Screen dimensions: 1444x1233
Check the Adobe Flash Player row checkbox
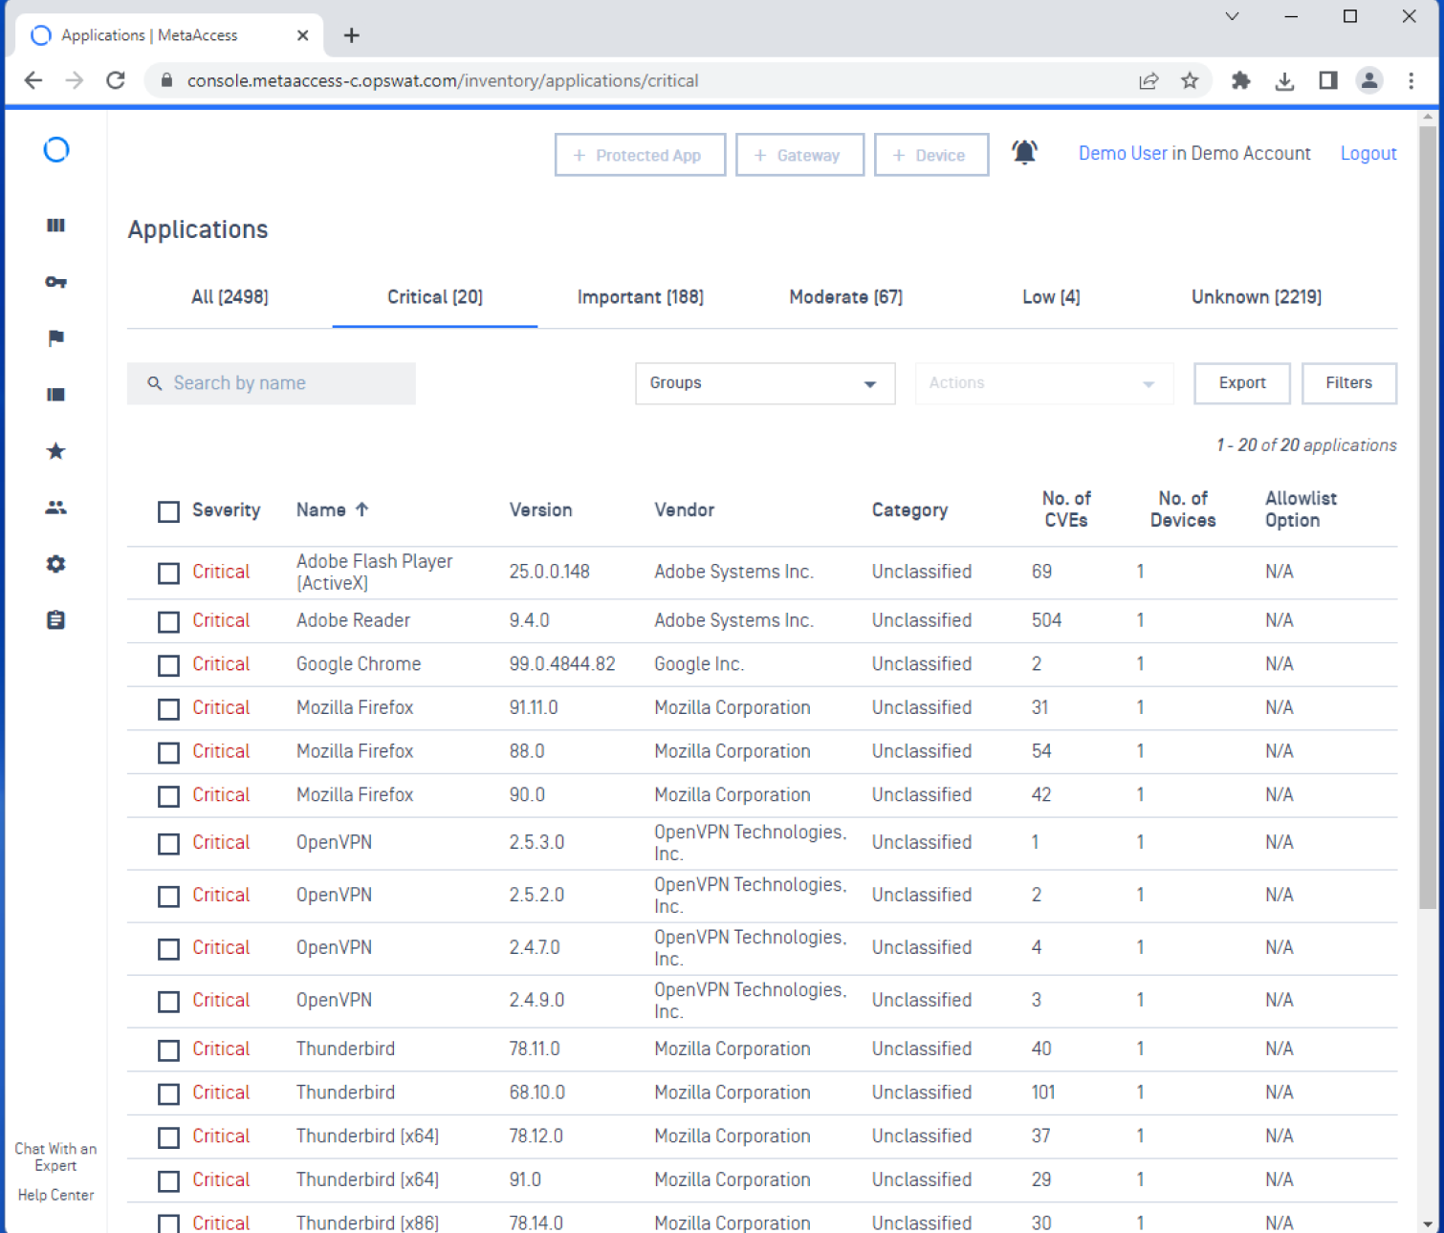(x=168, y=573)
